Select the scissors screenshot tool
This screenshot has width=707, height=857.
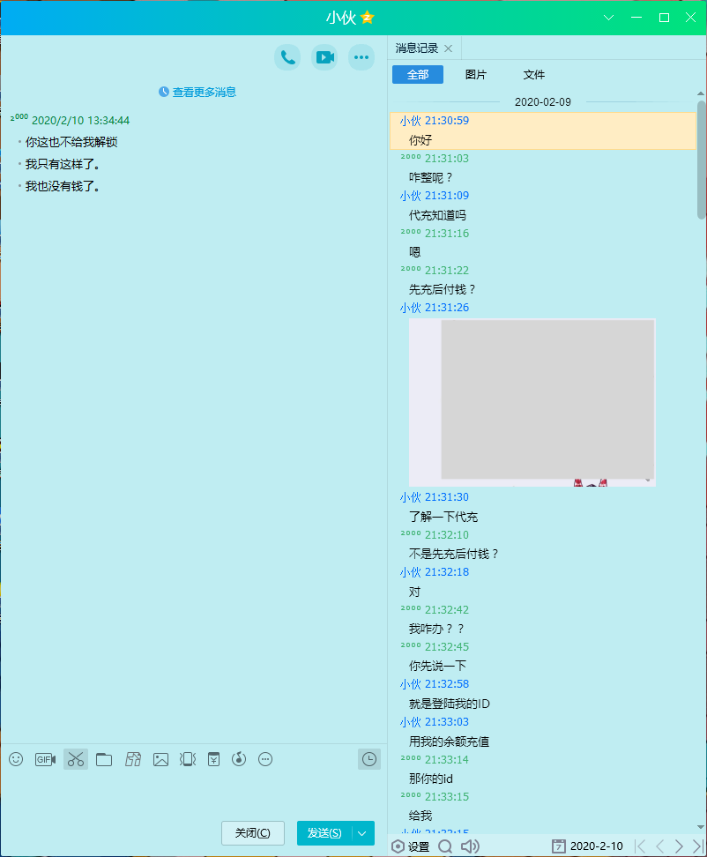76,759
